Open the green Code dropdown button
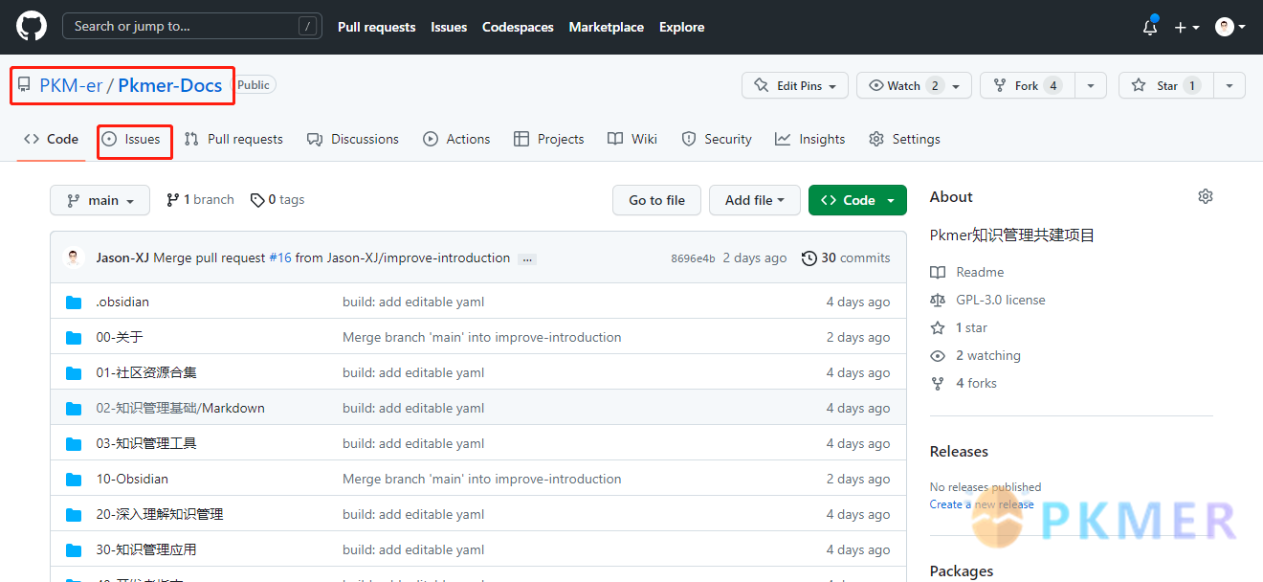Viewport: 1263px width, 582px height. click(857, 200)
